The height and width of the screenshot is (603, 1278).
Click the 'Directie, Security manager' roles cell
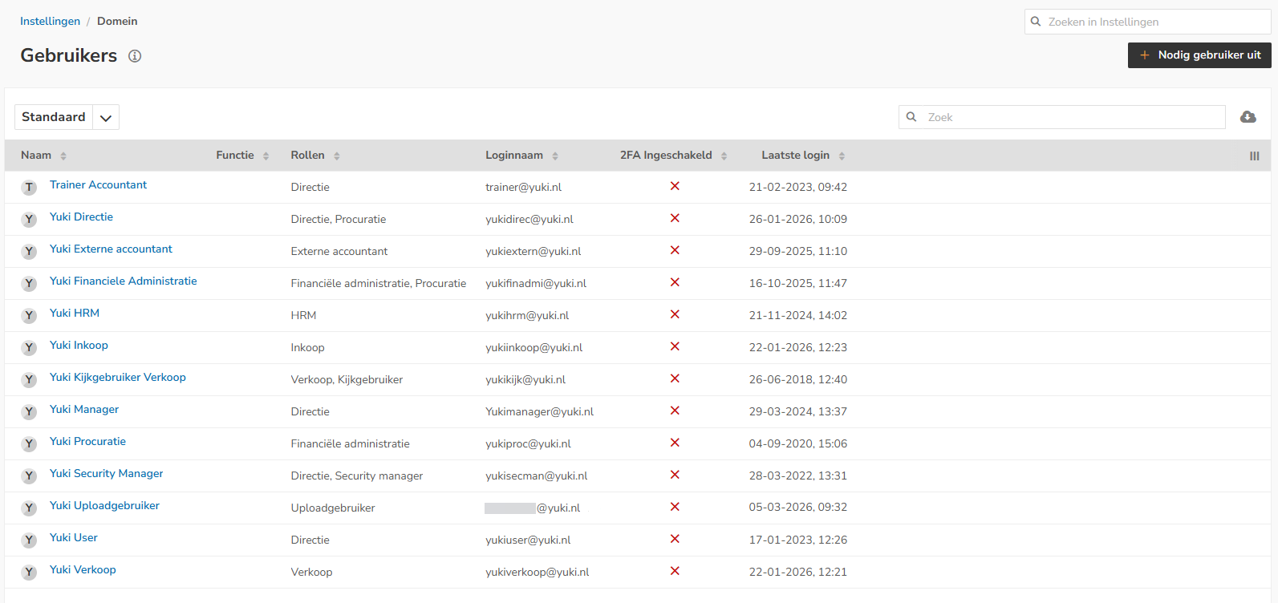point(356,476)
